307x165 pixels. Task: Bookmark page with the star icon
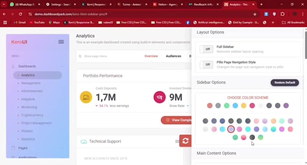(x=255, y=14)
